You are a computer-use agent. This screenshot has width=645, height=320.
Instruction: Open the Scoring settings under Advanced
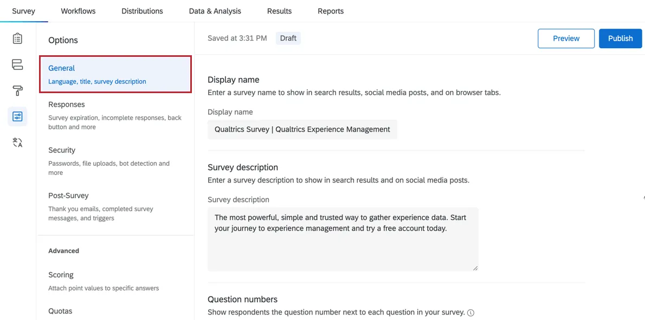point(60,275)
